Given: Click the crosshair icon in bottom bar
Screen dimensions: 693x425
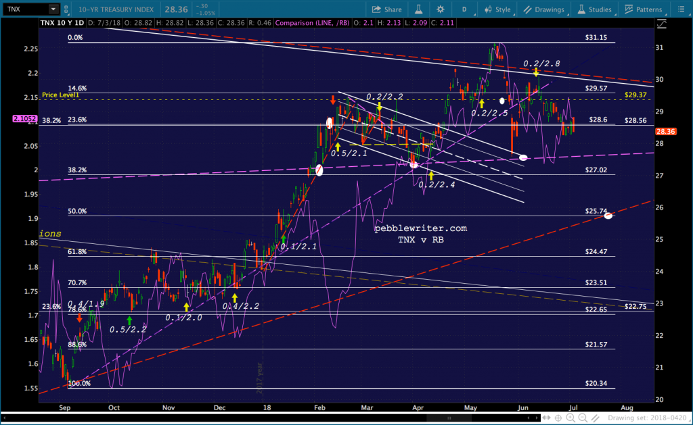Looking at the screenshot, I should pos(558,418).
